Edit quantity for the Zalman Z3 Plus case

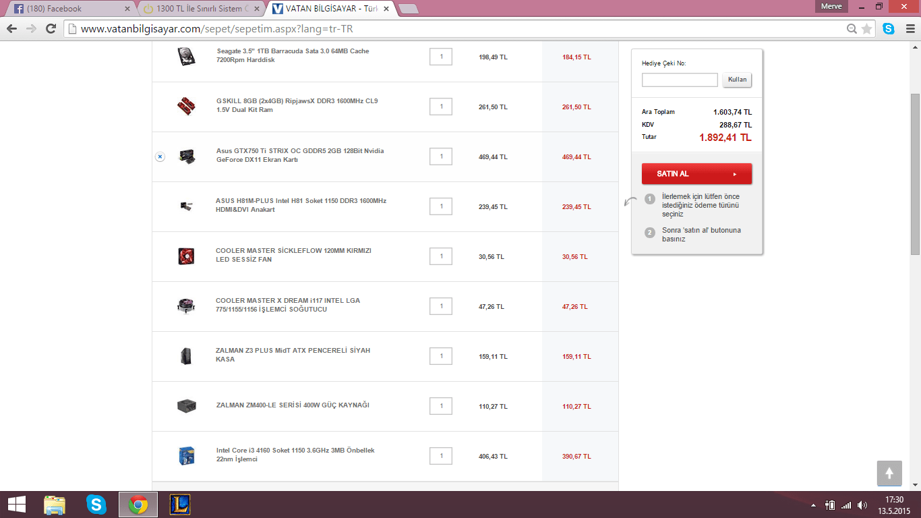[x=441, y=356]
